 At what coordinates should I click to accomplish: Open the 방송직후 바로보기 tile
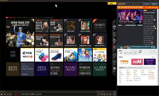click(x=13, y=69)
